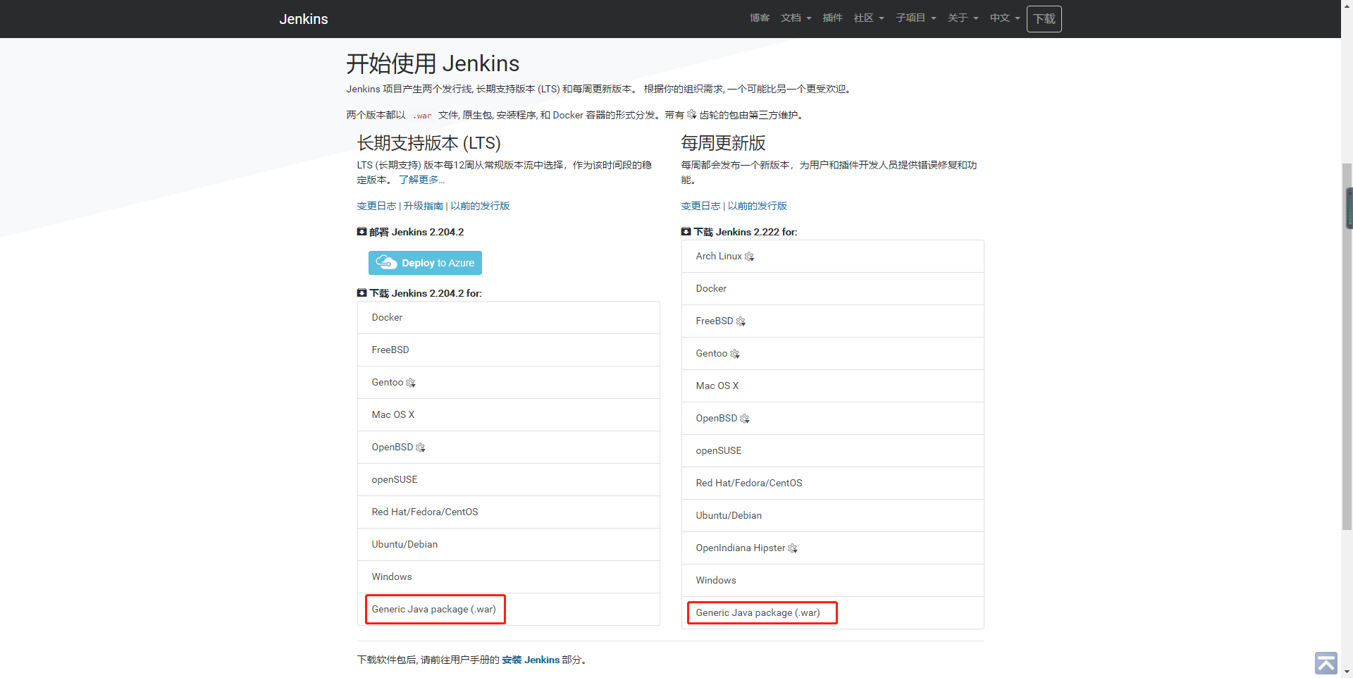This screenshot has height=678, width=1353.
Task: Select OpenIndiana Hipster in weekly list
Action: coord(832,548)
